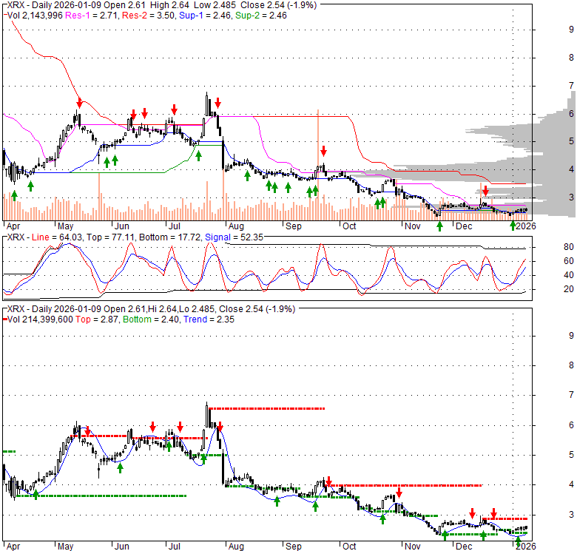Click the Nov label on the top chart's time axis
The height and width of the screenshot is (551, 577).
click(x=413, y=226)
